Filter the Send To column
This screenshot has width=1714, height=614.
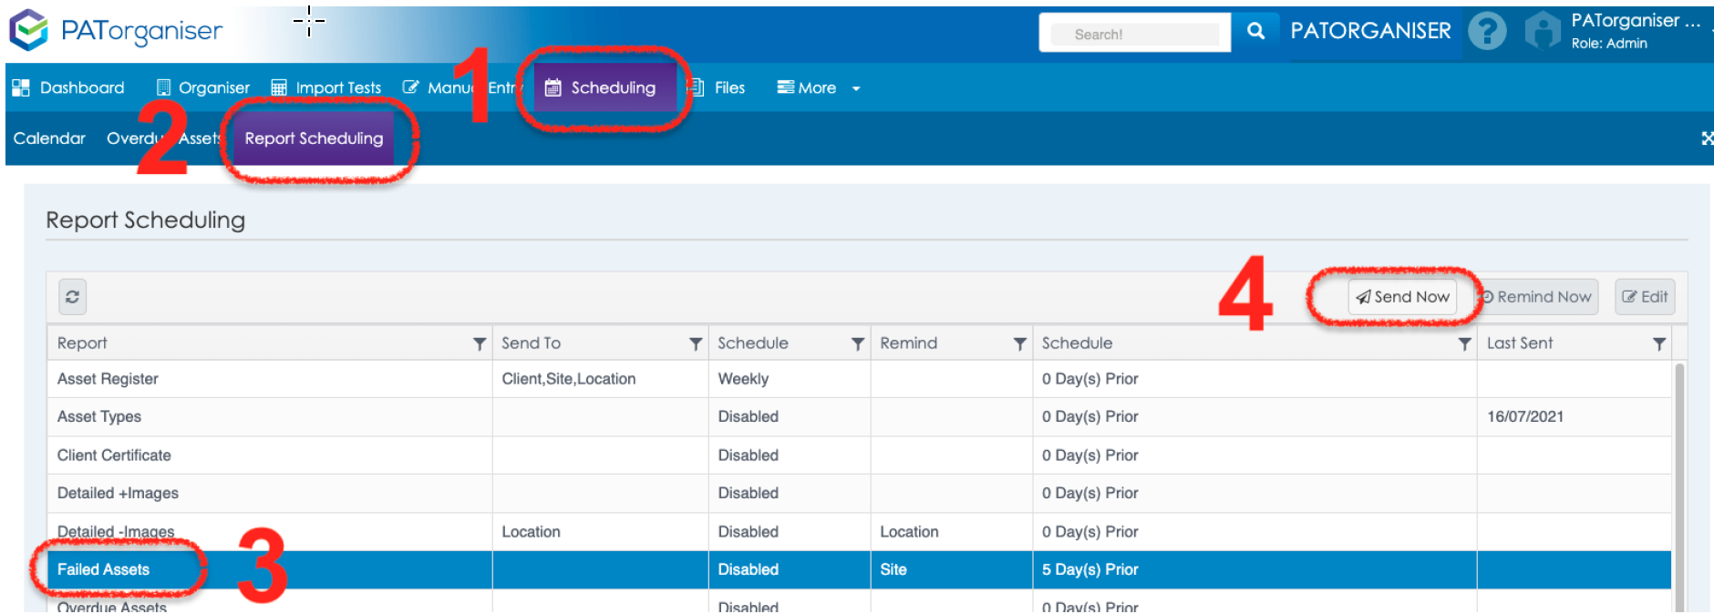pos(696,343)
